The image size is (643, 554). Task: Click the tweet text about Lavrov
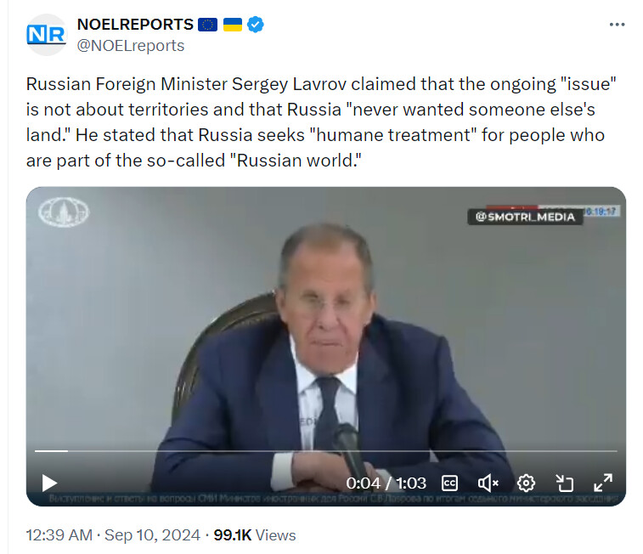321,122
